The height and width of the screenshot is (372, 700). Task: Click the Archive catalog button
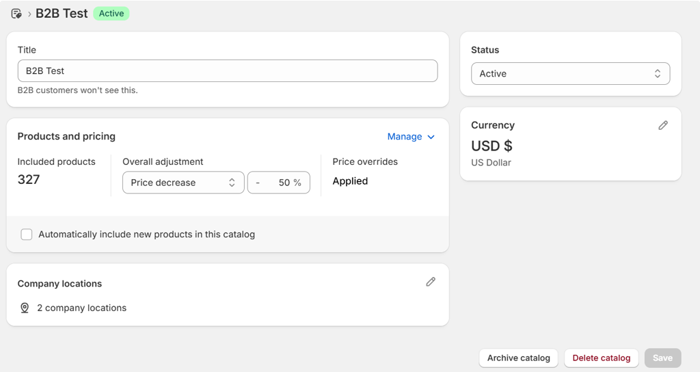click(518, 358)
